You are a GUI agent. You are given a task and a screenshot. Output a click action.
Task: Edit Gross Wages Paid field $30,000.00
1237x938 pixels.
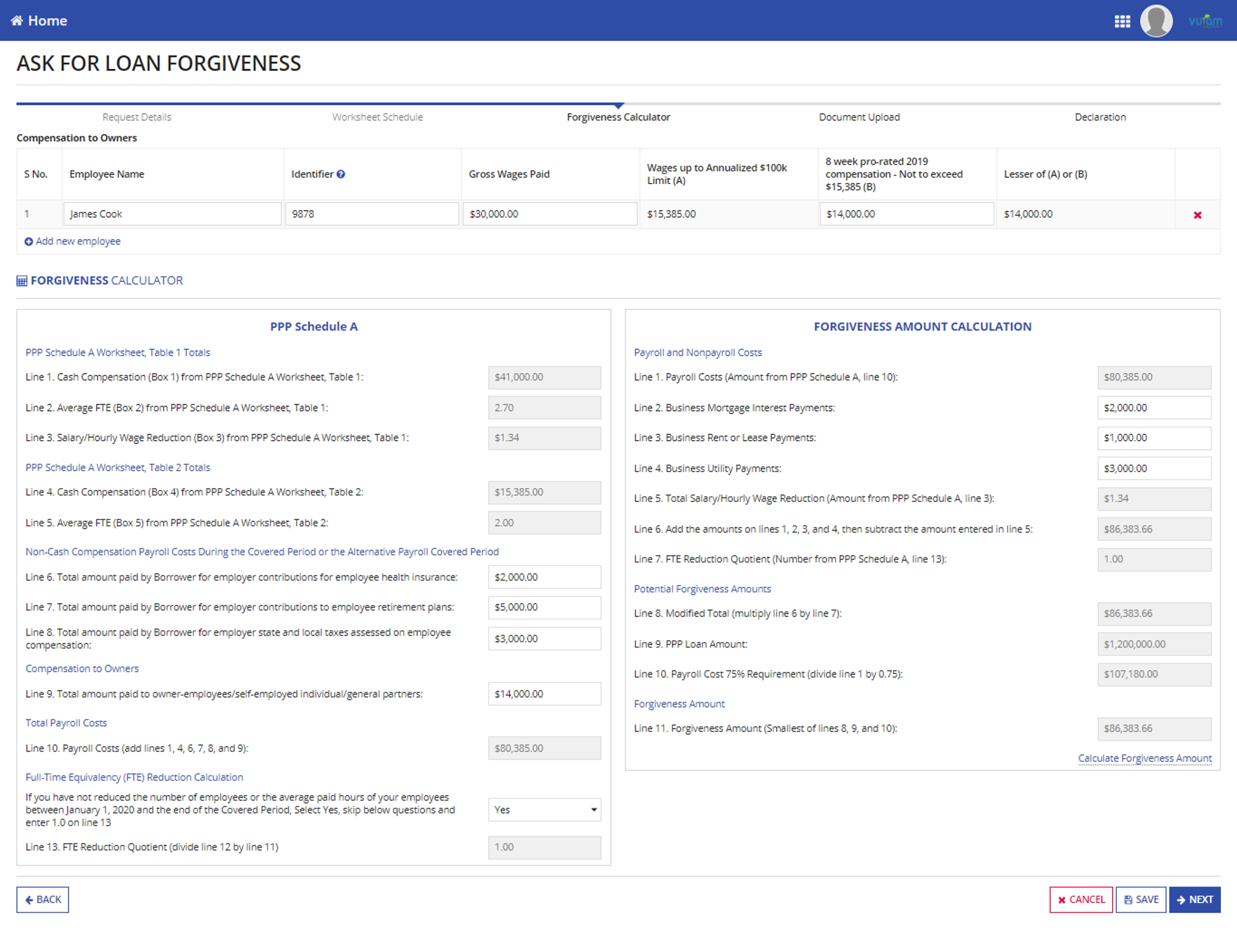coord(550,214)
